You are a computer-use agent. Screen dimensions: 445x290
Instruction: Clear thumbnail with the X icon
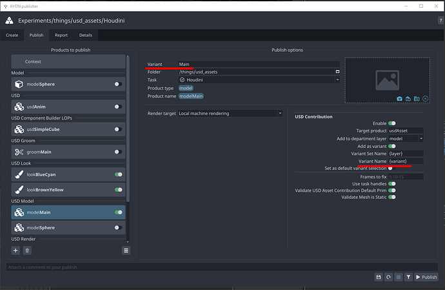coord(425,99)
